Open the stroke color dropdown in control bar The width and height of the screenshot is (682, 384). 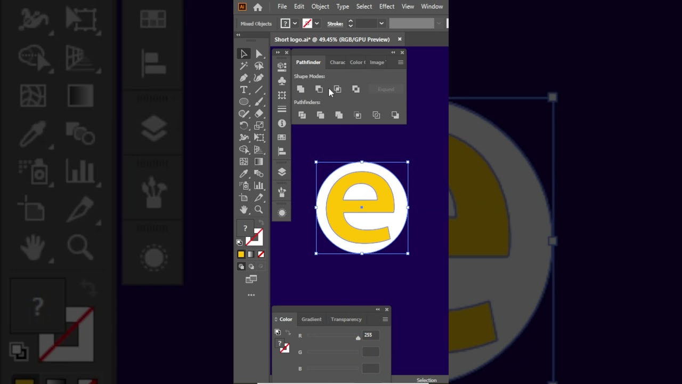(316, 23)
